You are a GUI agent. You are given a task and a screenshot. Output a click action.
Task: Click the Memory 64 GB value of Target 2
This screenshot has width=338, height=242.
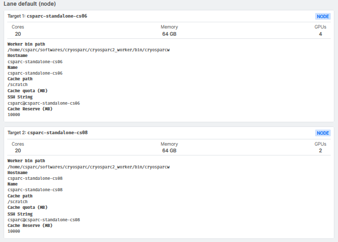169,151
